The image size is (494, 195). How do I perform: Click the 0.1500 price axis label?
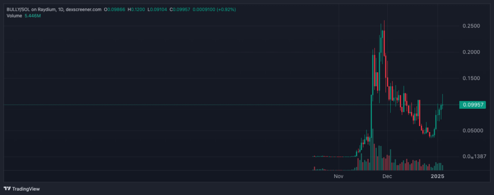tap(471, 78)
